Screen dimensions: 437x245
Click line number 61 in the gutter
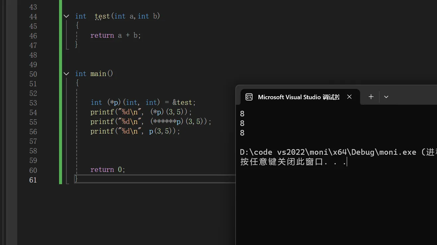pos(33,180)
